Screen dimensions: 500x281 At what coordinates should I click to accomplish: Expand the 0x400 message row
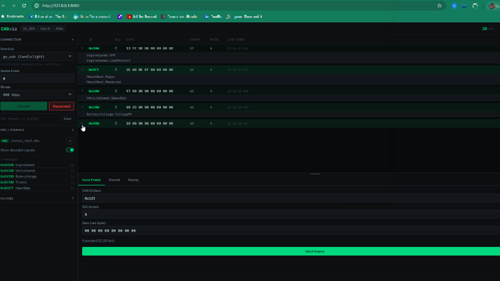coord(82,123)
